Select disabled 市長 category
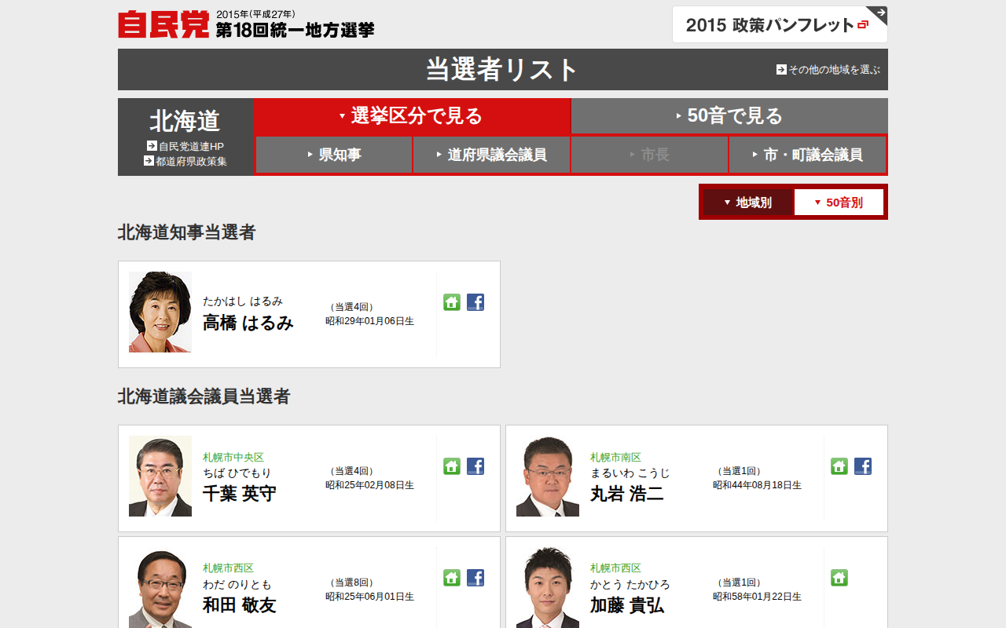 point(650,155)
